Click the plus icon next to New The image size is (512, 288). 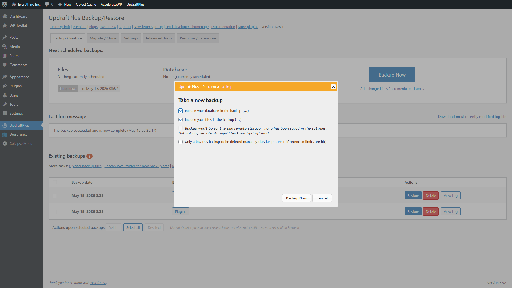[x=60, y=4]
